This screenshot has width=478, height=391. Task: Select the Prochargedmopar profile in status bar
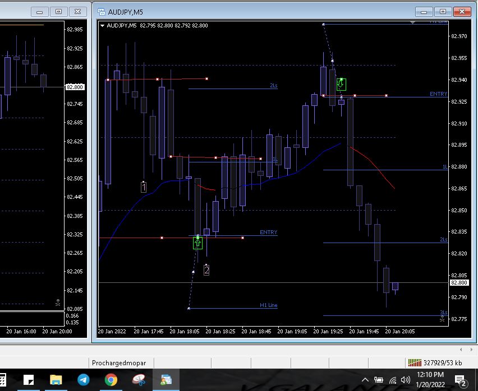click(119, 363)
